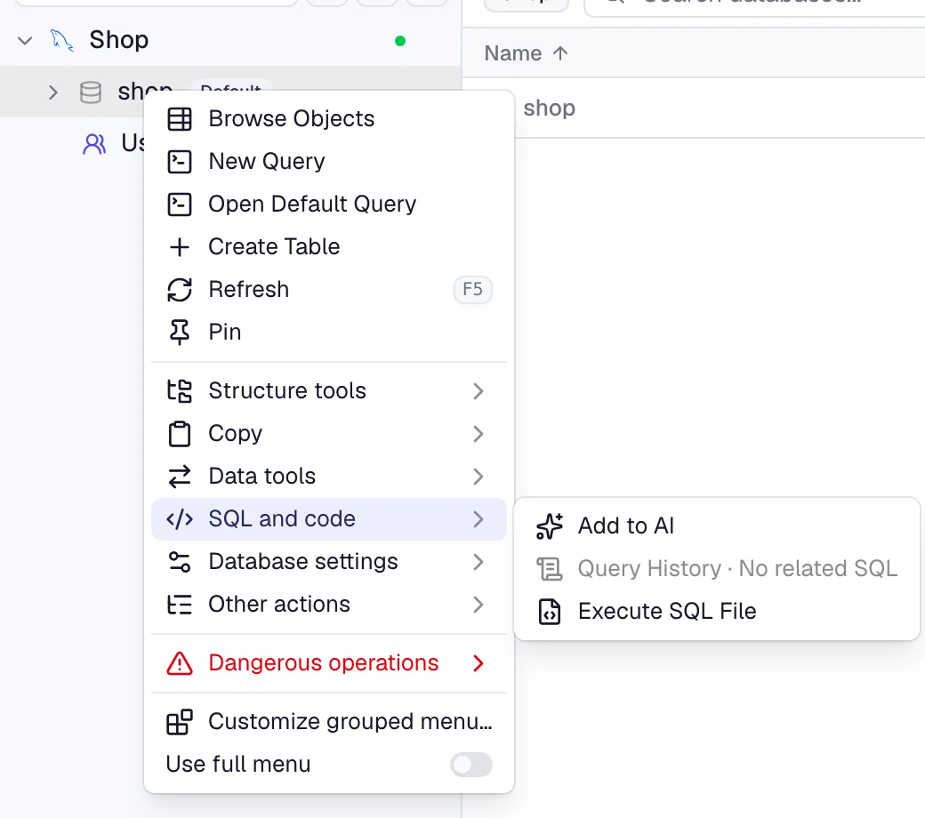925x818 pixels.
Task: Click the Copy clipboard icon
Action: click(x=180, y=434)
